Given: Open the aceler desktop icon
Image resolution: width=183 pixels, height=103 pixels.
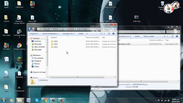Looking at the screenshot, I should point(6,5).
